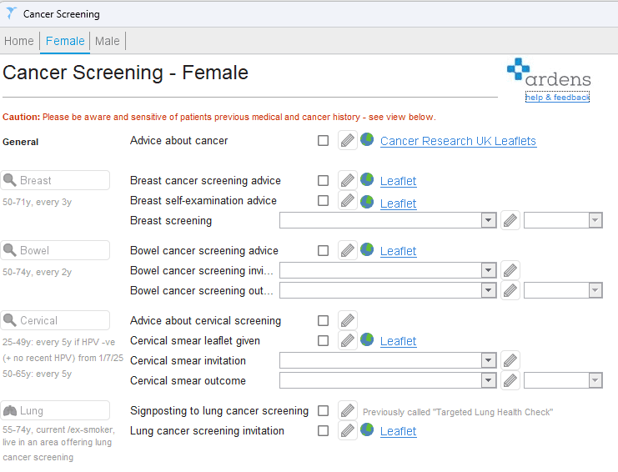Click the pencil icon for Breast cancer screening advice
This screenshot has height=472, width=618.
347,180
